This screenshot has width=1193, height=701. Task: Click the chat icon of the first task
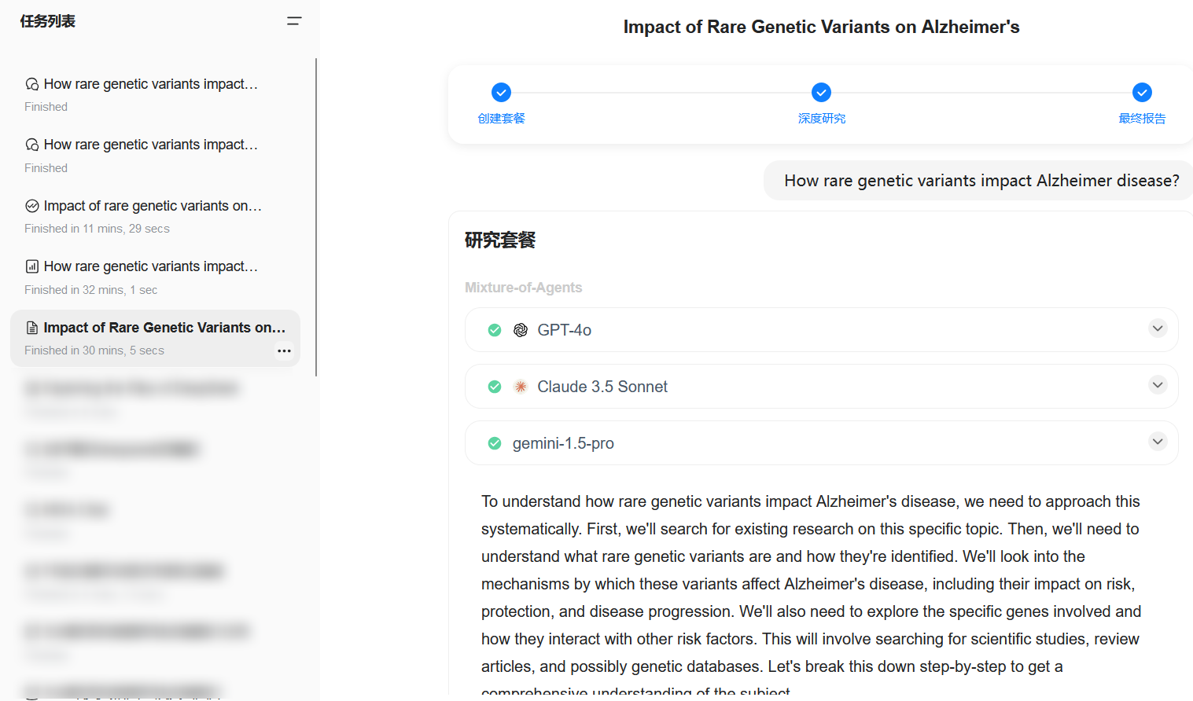32,84
